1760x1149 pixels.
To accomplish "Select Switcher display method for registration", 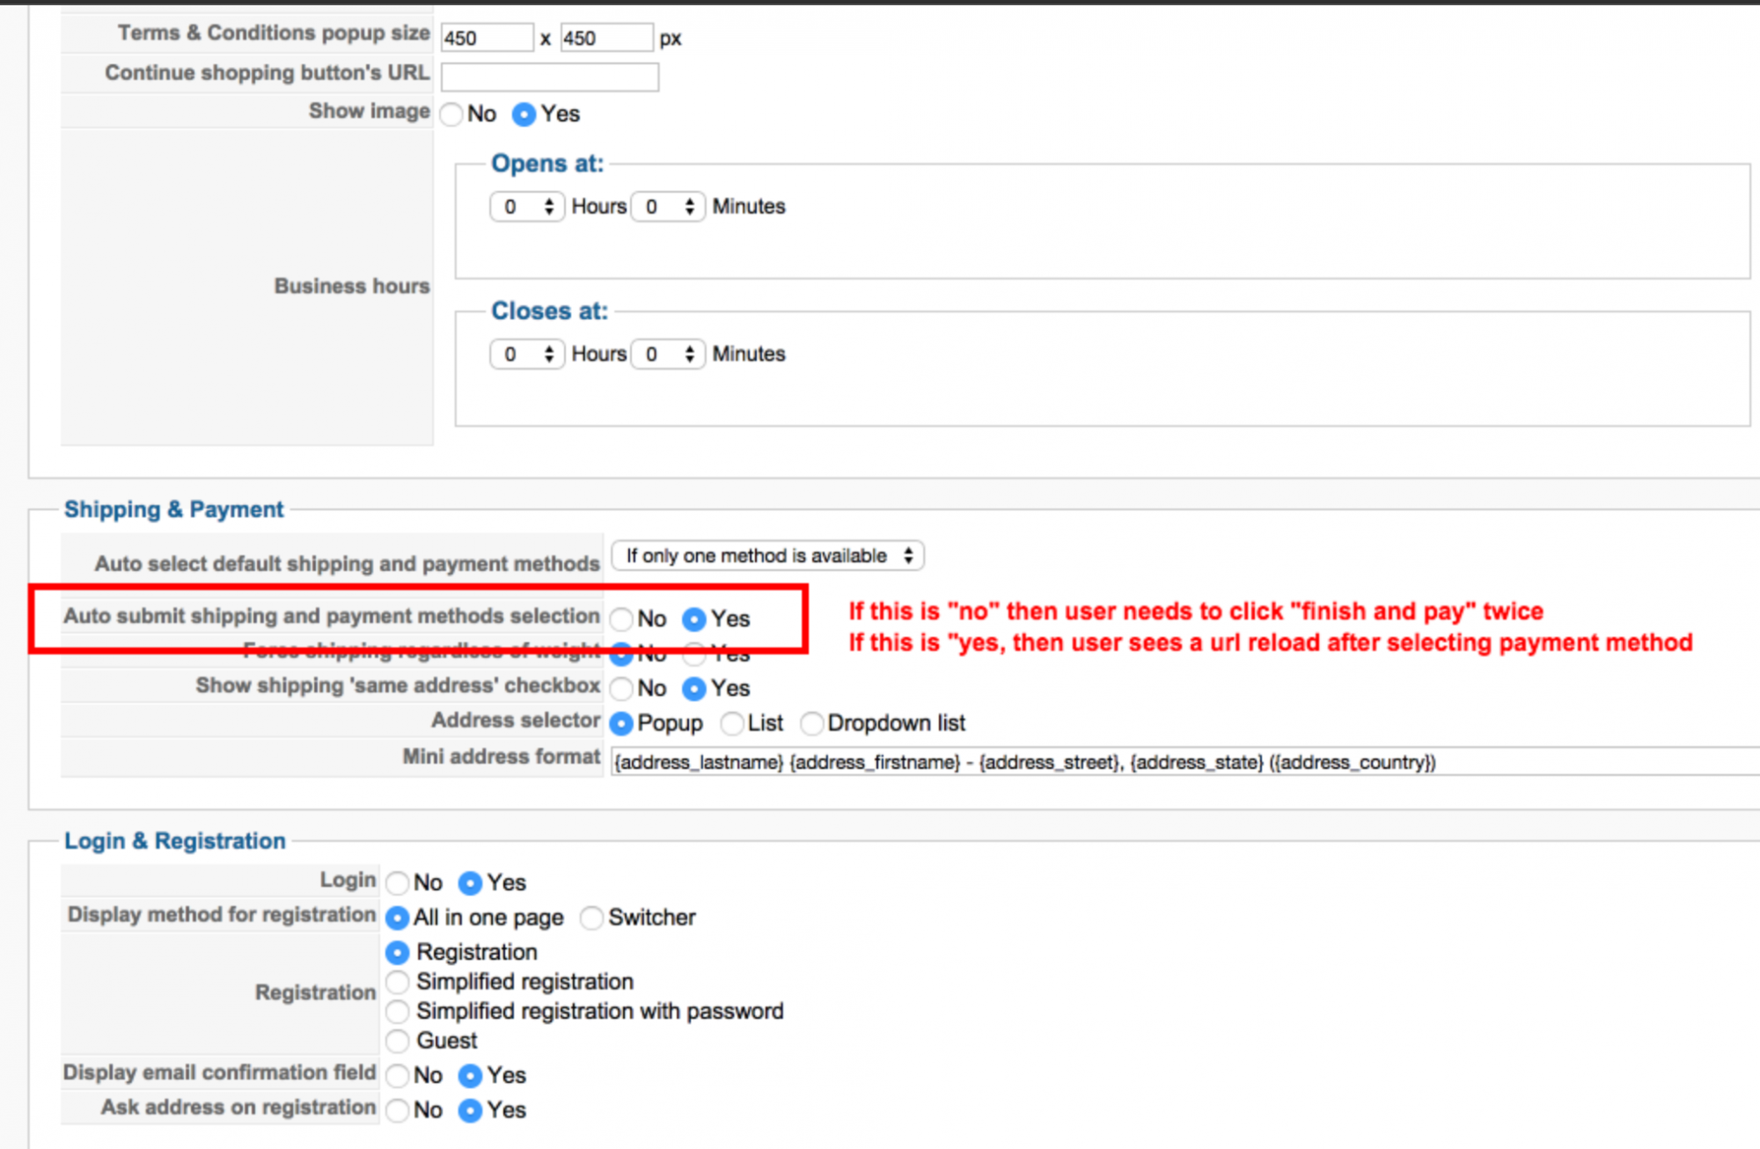I will tap(592, 918).
